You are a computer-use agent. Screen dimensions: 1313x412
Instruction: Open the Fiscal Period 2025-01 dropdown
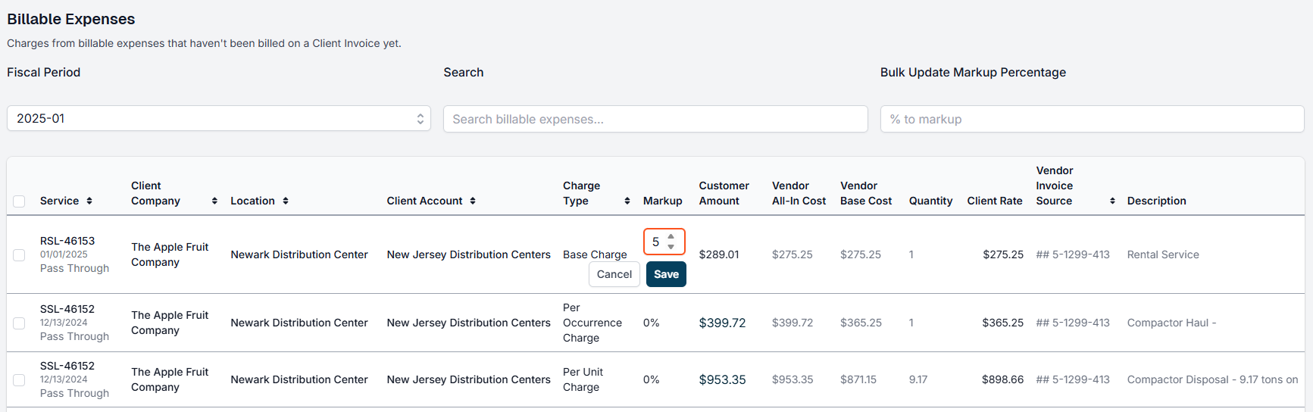point(219,118)
